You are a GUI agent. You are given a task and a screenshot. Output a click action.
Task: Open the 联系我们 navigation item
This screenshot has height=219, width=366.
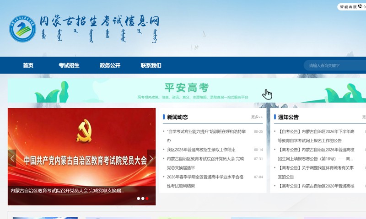pyautogui.click(x=151, y=65)
